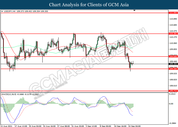Click the chart shift marker triangle at top
This screenshot has width=178, height=127.
(x=135, y=10)
